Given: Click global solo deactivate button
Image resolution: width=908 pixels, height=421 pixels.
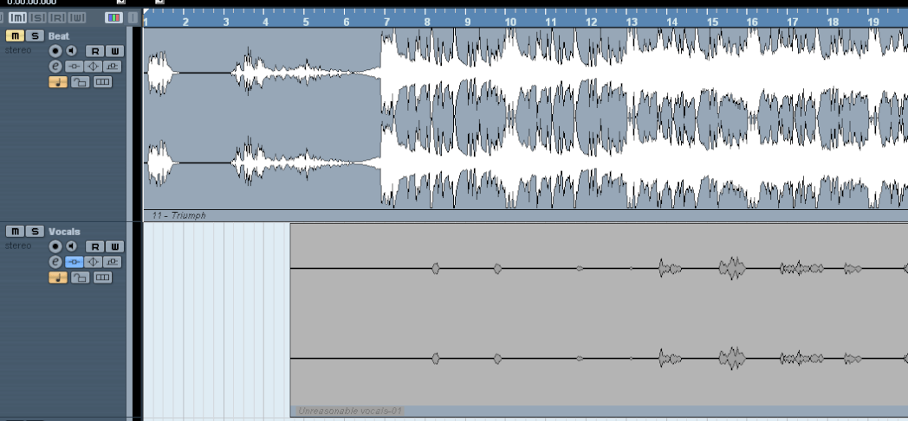Looking at the screenshot, I should coord(37,18).
